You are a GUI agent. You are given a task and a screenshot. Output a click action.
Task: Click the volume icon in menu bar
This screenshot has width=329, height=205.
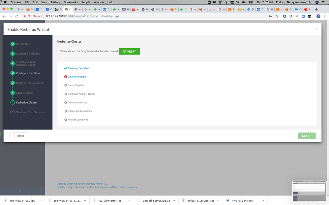tap(244, 2)
